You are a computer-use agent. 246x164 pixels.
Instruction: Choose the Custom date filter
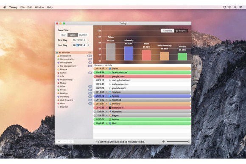point(83,35)
